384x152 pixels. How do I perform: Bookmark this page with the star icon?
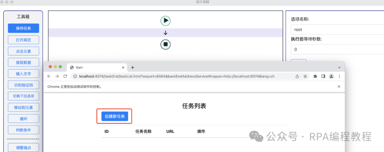pyautogui.click(x=305, y=77)
